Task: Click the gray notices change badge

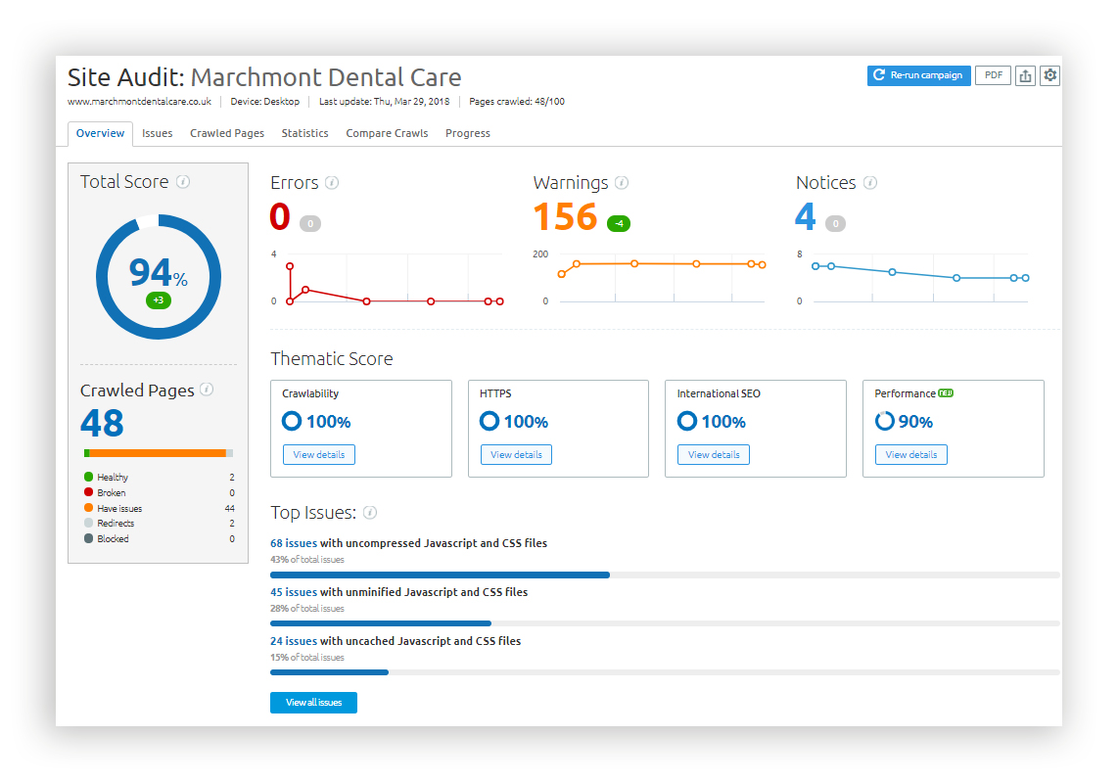Action: [x=836, y=224]
